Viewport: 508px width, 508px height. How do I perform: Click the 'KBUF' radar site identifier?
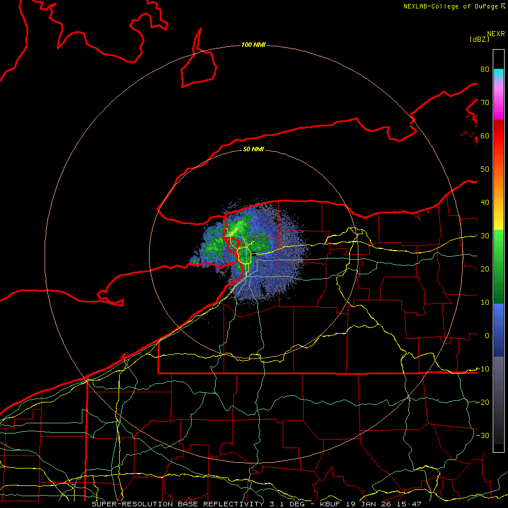[x=330, y=504]
